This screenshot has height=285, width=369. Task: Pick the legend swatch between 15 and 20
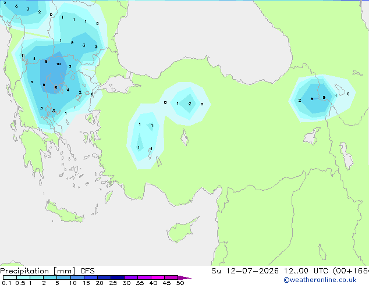[90, 277]
